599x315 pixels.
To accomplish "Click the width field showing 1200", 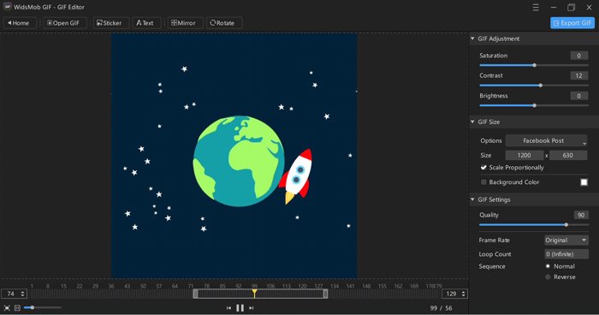I will (524, 155).
